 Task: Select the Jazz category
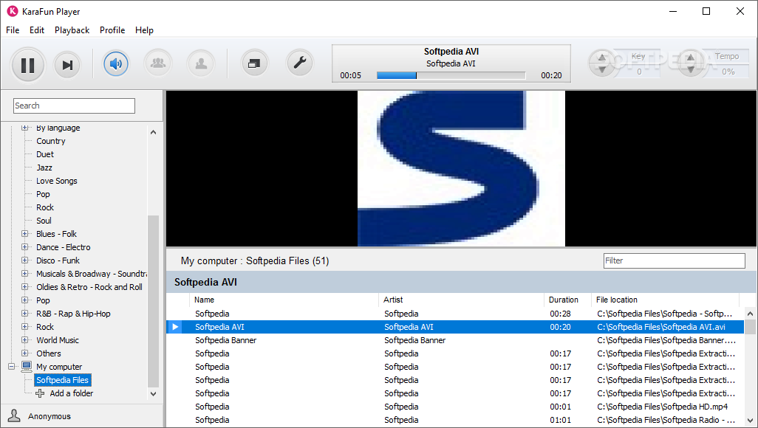[x=44, y=168]
